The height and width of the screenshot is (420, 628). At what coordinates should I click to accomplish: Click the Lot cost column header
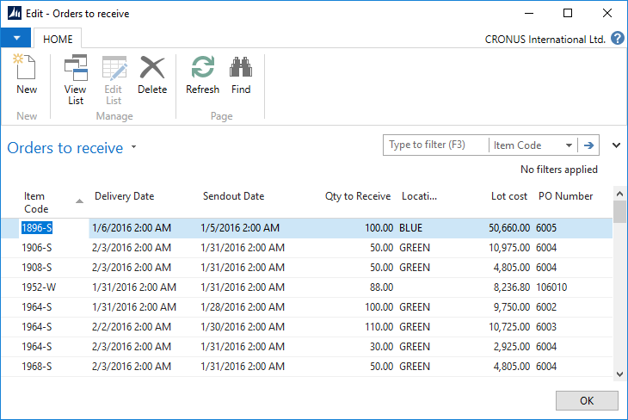[507, 196]
